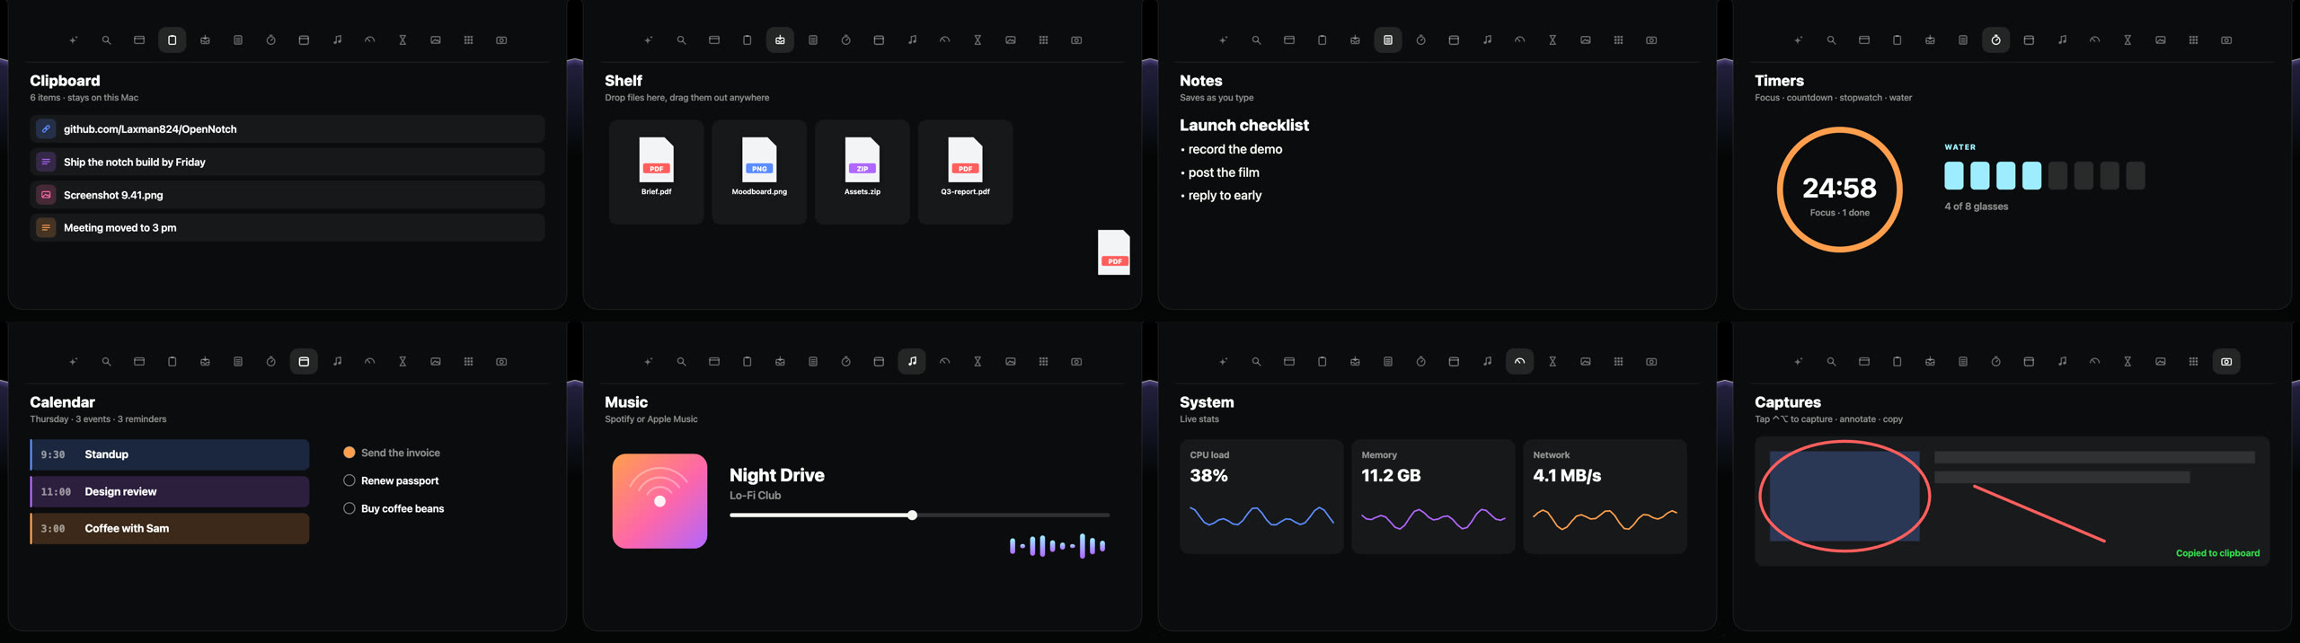Click the highlighted notes icon in the Notes panel
Screen dimensions: 2300x643
pos(1388,40)
